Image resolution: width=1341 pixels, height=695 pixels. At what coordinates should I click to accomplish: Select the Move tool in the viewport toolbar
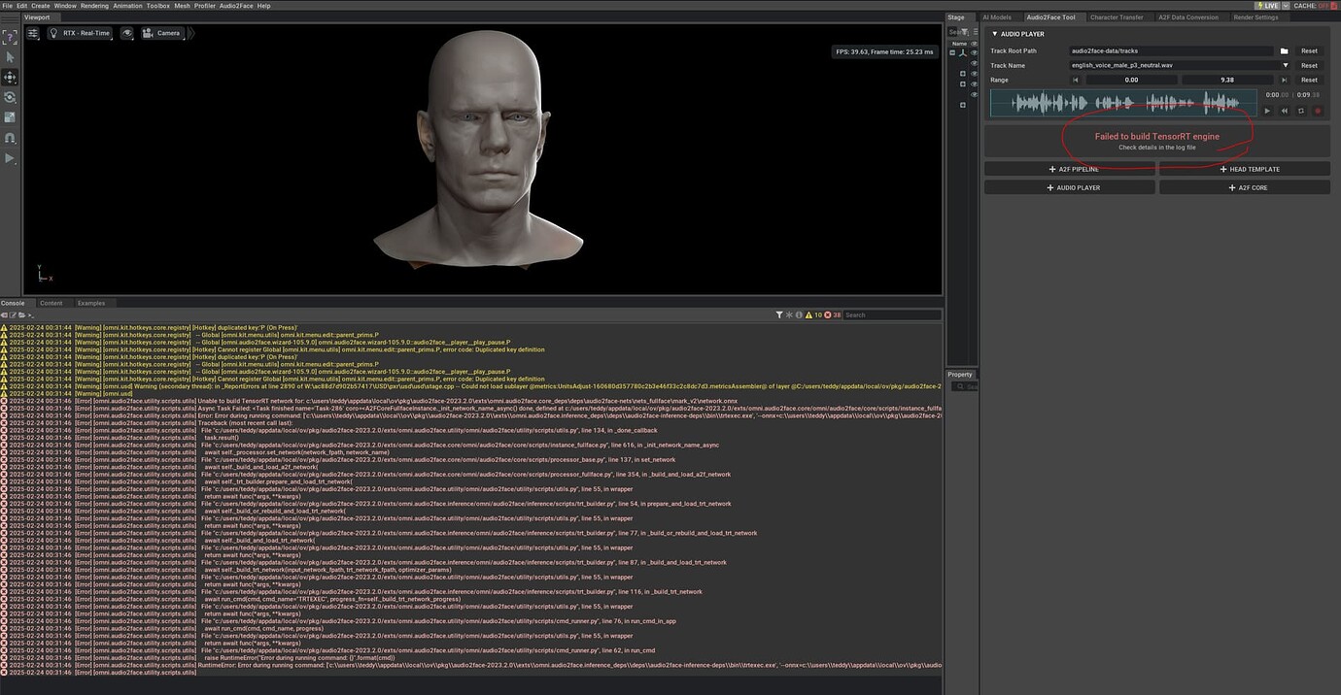click(x=11, y=76)
